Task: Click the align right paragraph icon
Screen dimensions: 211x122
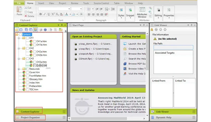Action: (98, 14)
